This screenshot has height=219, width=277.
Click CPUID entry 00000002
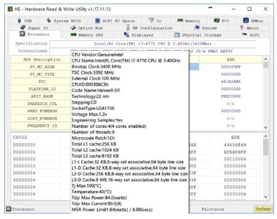click(x=24, y=159)
